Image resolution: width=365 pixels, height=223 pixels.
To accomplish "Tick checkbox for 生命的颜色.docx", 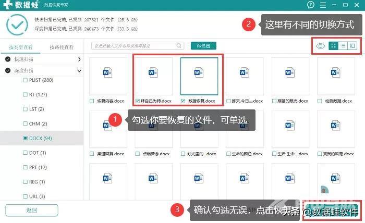I will (x=228, y=154).
